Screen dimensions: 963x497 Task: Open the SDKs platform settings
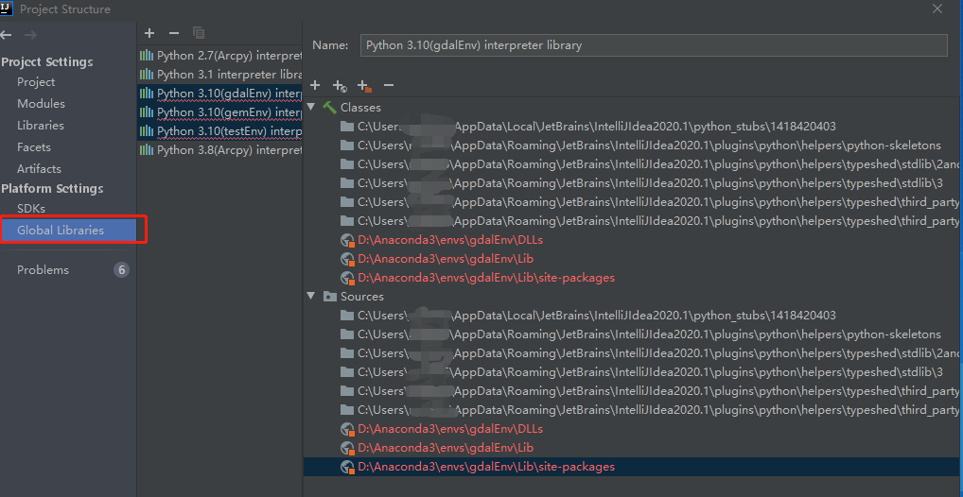point(30,209)
